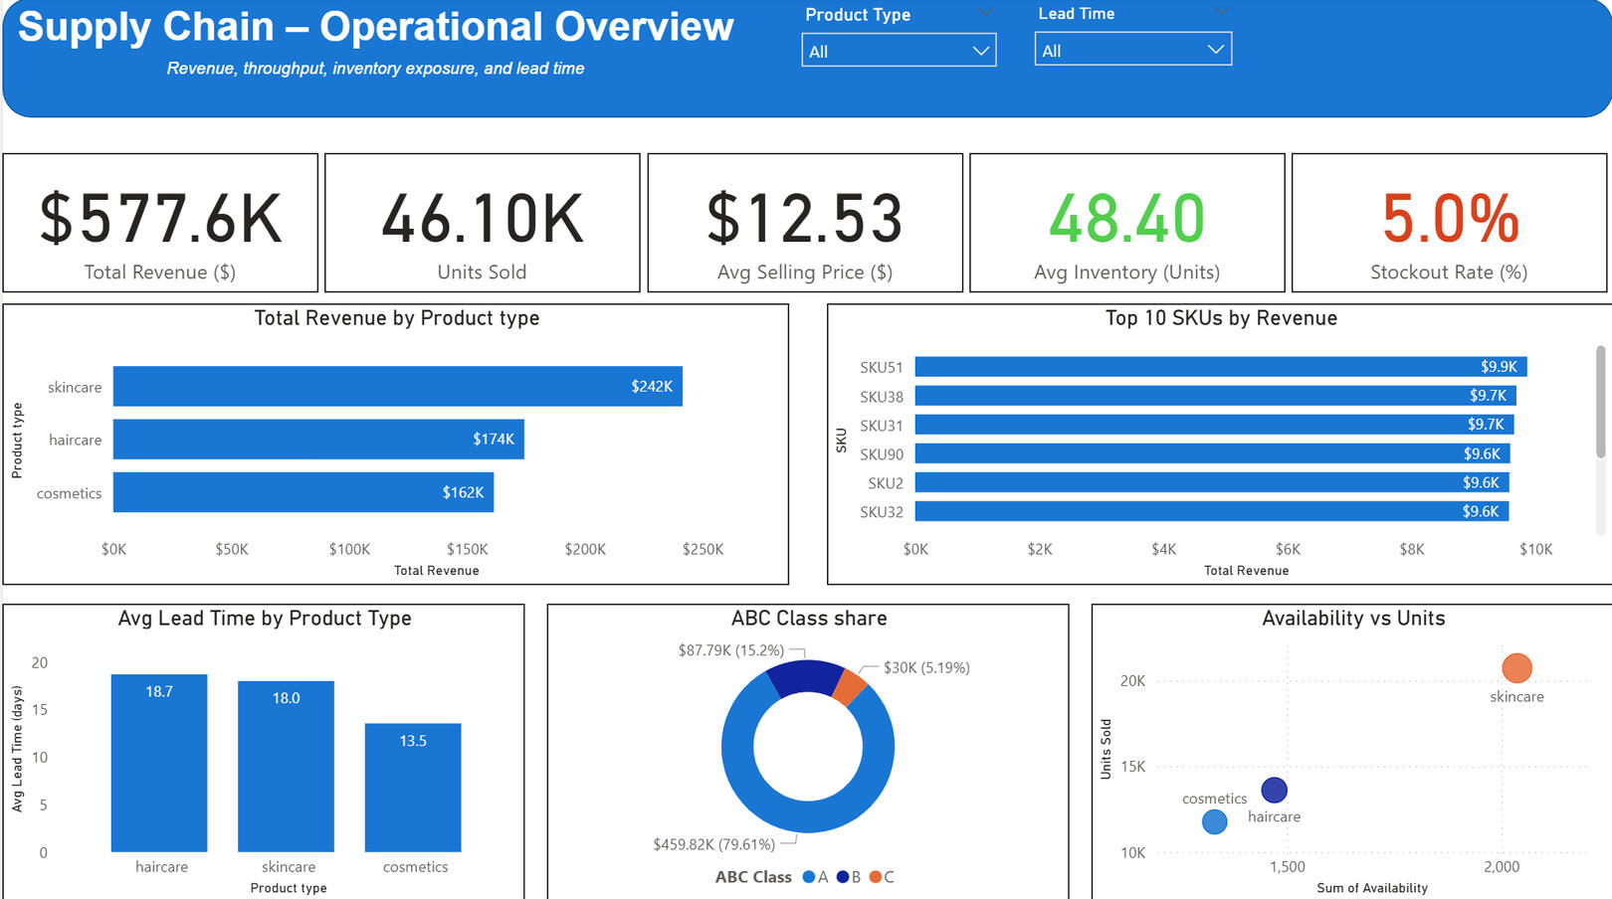Click the light blue cosmetics scatter bubble

click(x=1214, y=821)
